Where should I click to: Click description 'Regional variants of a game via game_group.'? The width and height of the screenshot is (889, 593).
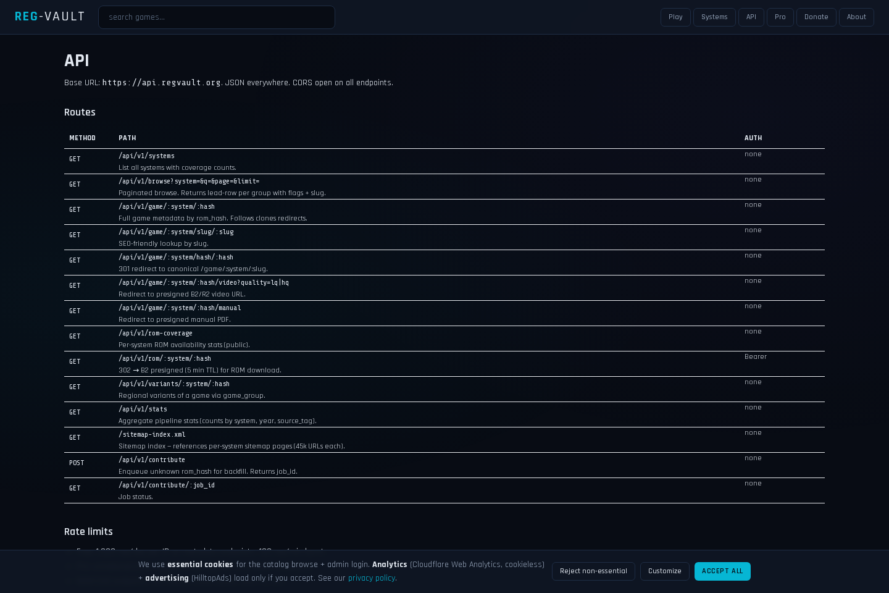pyautogui.click(x=192, y=396)
